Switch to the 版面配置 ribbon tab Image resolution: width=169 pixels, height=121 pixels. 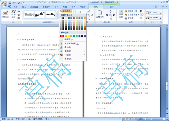(x=34, y=7)
